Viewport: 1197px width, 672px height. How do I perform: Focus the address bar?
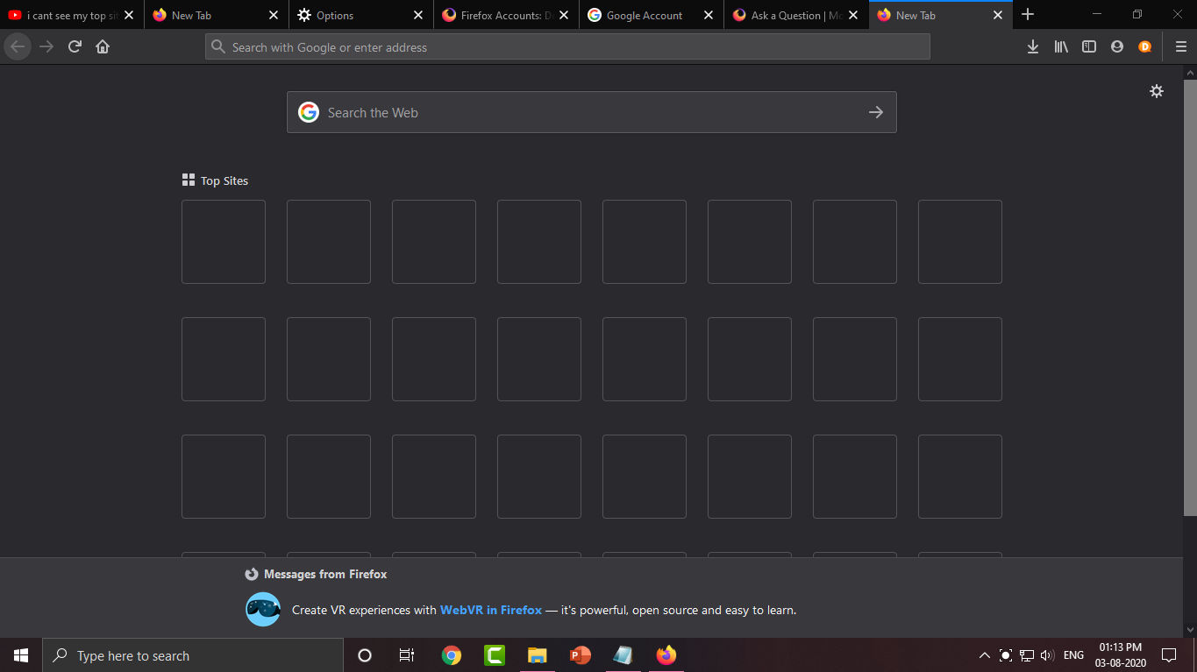[x=570, y=47]
